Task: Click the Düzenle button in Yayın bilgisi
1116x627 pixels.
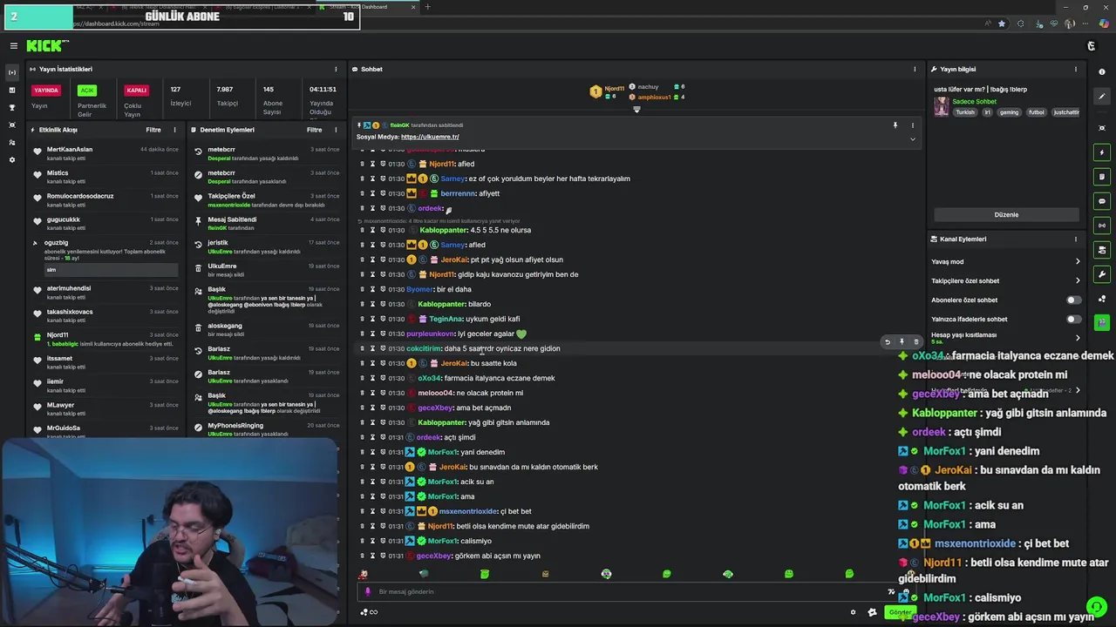Action: [x=1006, y=214]
